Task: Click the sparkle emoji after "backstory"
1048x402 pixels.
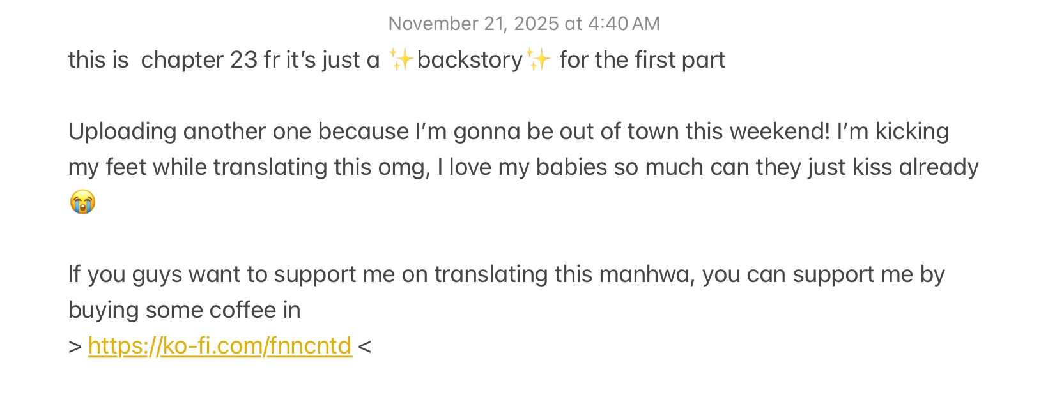Action: click(x=539, y=60)
